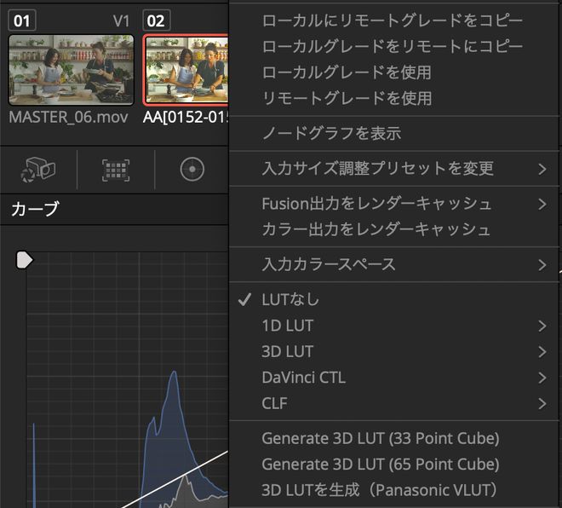Choose ローカルグレードをリモートにコピー
Screen dimensions: 562x508
[393, 46]
